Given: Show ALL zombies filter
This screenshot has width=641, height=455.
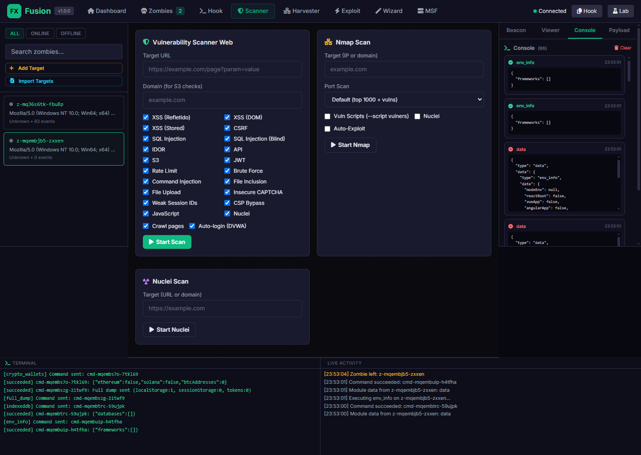Looking at the screenshot, I should tap(15, 33).
